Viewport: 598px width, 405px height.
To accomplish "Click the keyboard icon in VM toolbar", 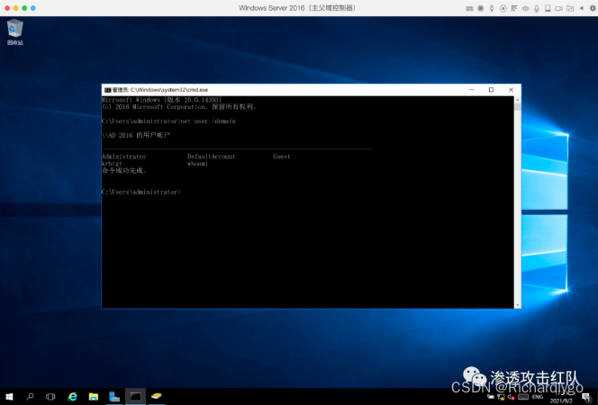I will (469, 8).
